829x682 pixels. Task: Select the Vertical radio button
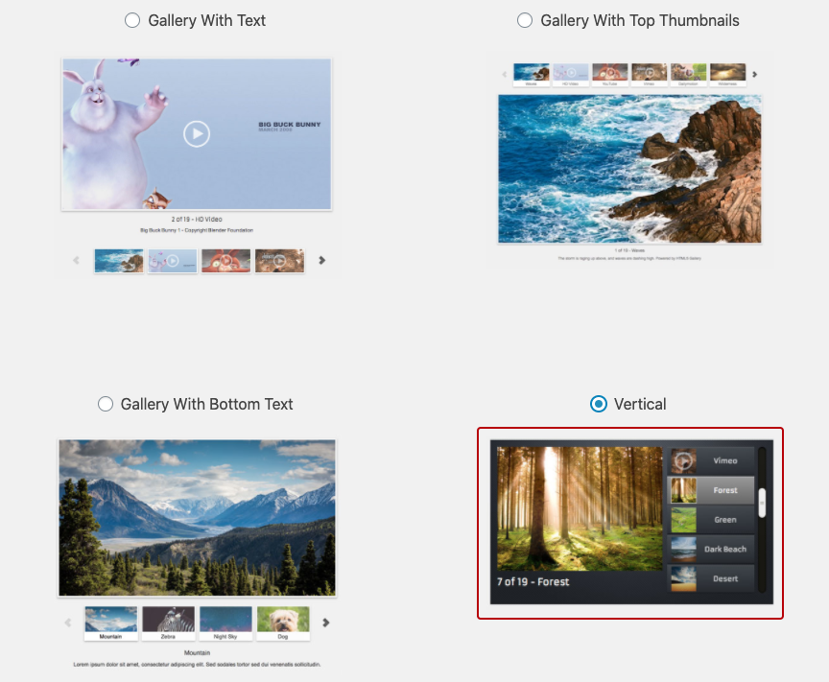point(599,404)
